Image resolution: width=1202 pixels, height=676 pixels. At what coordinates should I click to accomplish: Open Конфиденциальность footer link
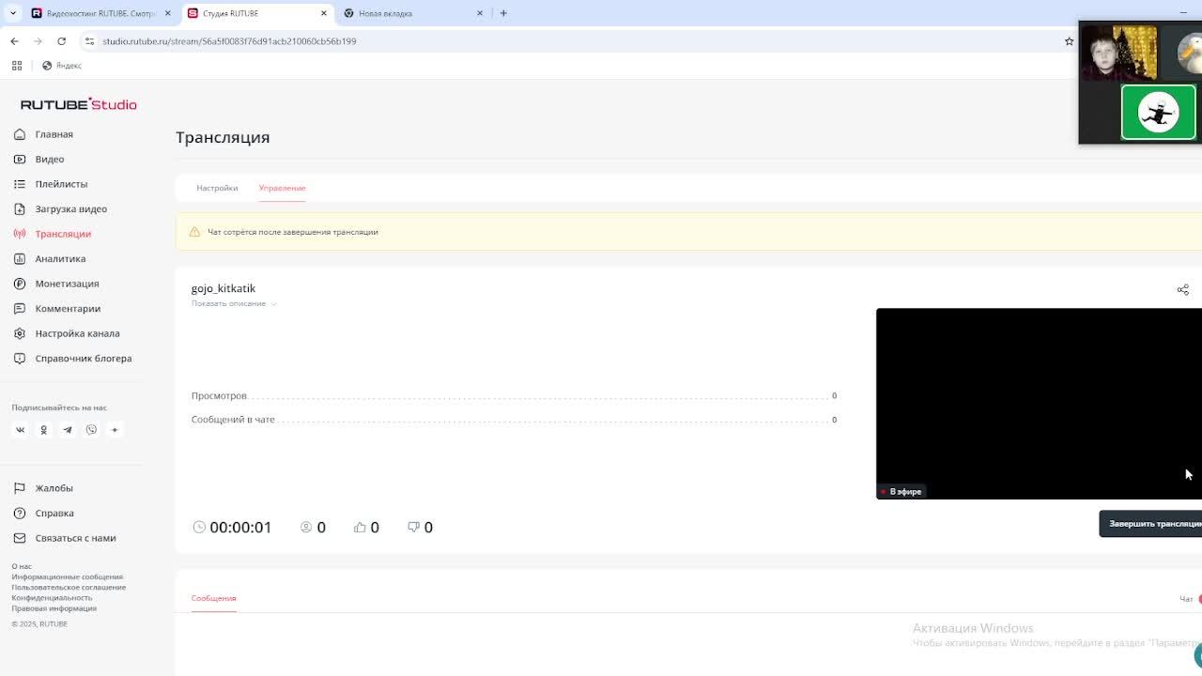pyautogui.click(x=52, y=597)
